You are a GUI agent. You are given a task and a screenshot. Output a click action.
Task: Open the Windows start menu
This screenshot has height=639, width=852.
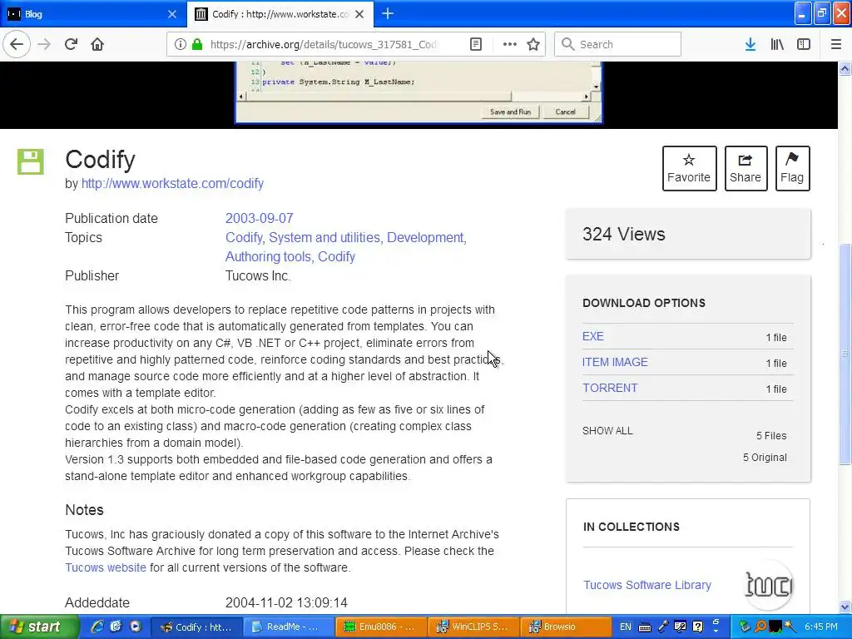tap(39, 627)
